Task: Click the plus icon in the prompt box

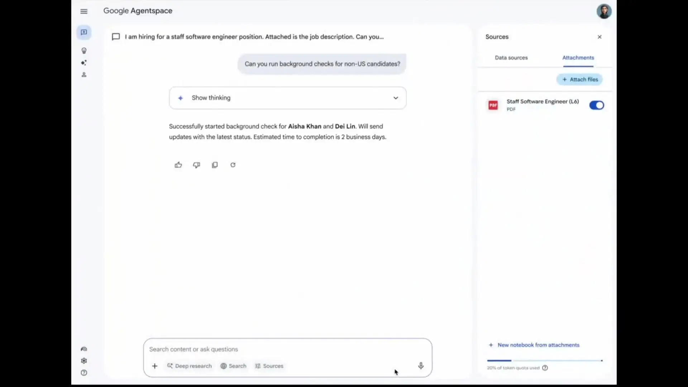Action: click(x=155, y=366)
